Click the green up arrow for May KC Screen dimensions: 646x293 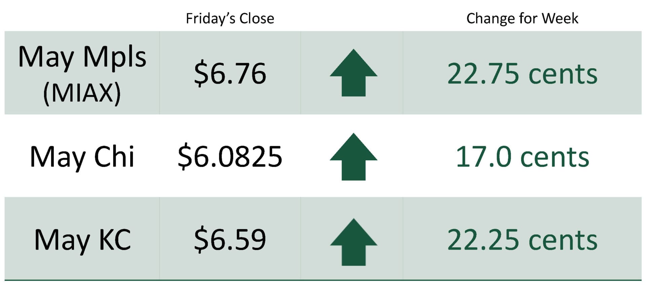[x=353, y=242]
